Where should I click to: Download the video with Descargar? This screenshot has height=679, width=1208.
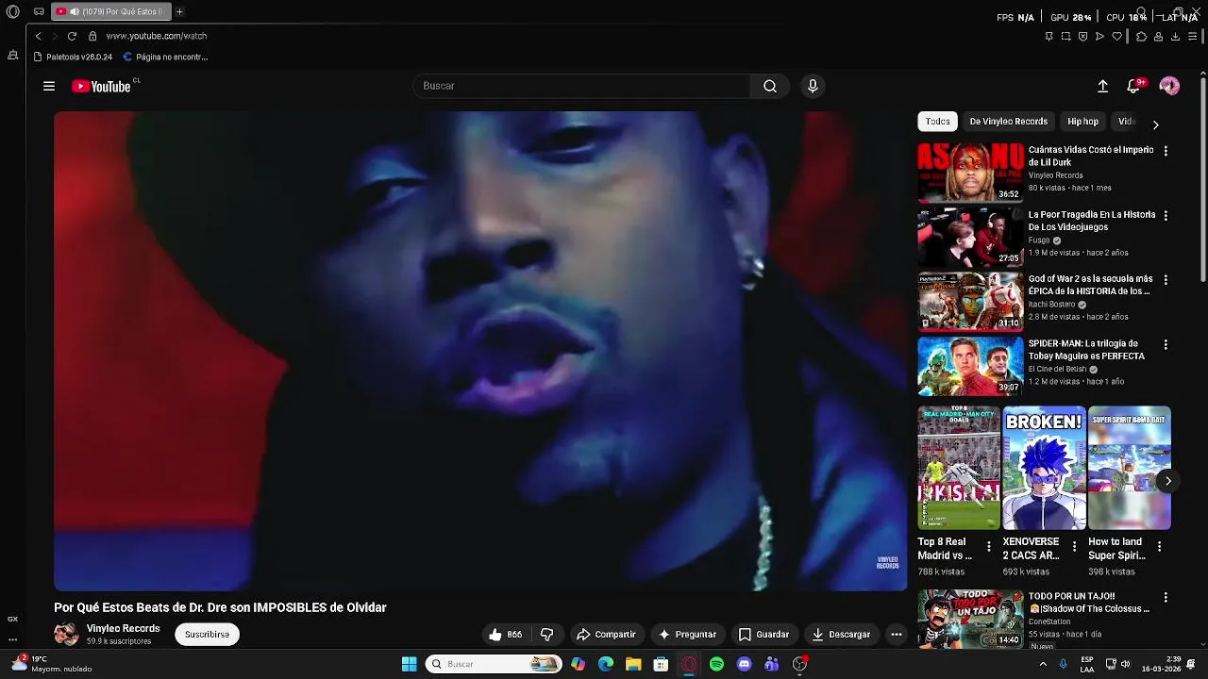click(841, 635)
